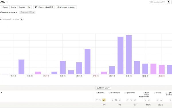Open the Детализация: по дням dropdown
The image size is (172, 108).
[x=66, y=7]
